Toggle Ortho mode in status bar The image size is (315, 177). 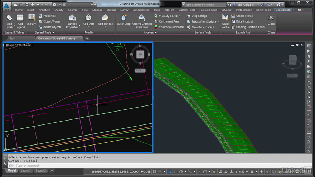tap(175, 172)
